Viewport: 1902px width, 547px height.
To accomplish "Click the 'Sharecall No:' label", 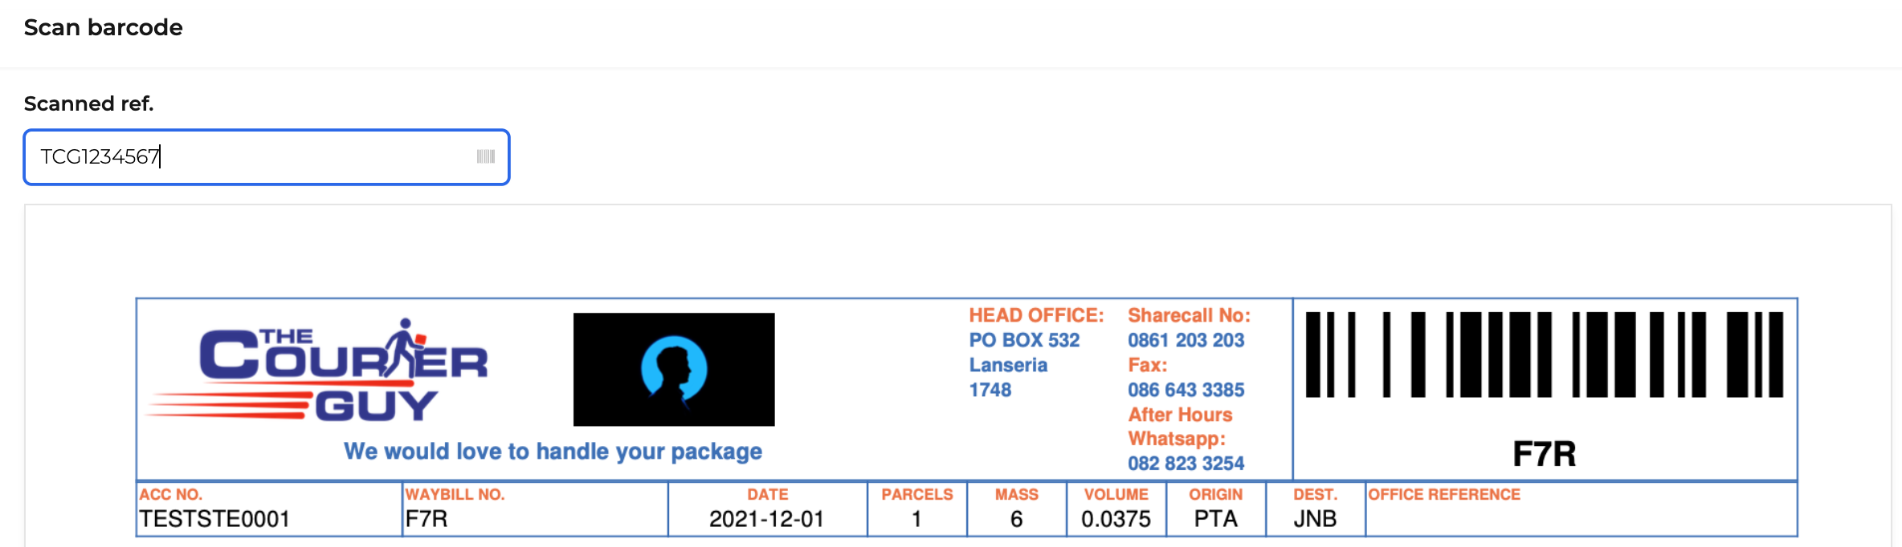I will pyautogui.click(x=1189, y=315).
